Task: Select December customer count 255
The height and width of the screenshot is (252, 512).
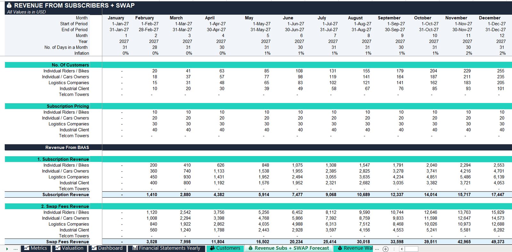Action: [501, 71]
